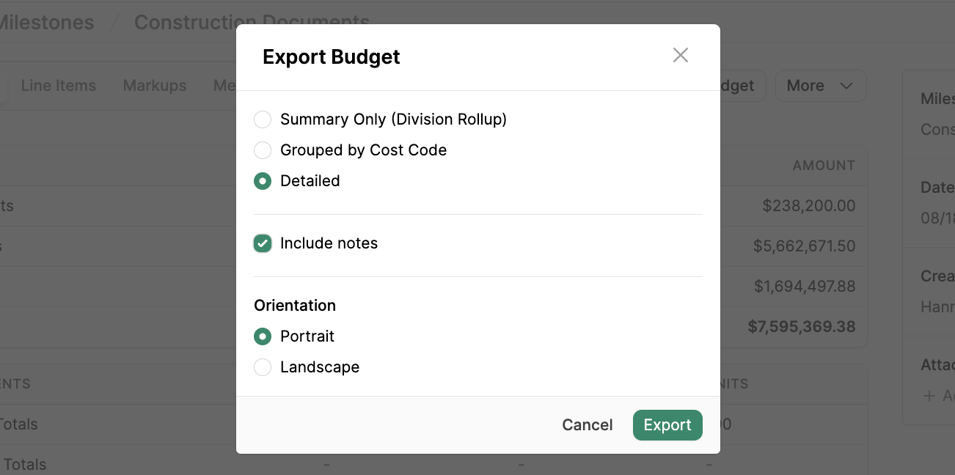Click the Orientation section heading
955x475 pixels.
(295, 306)
